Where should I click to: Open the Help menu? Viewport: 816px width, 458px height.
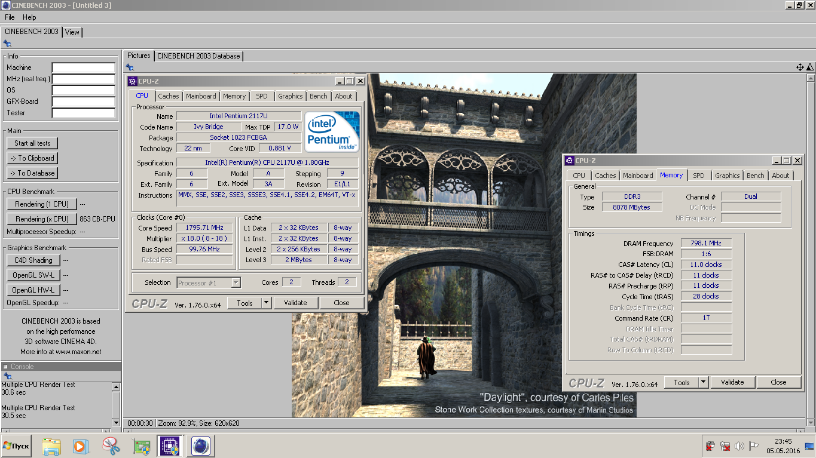point(29,17)
